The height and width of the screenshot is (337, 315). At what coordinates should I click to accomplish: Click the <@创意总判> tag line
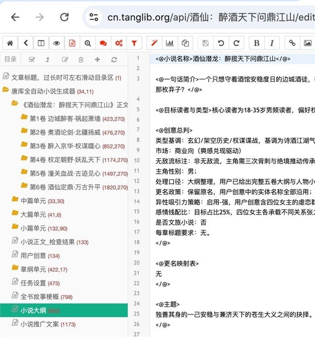tap(174, 130)
